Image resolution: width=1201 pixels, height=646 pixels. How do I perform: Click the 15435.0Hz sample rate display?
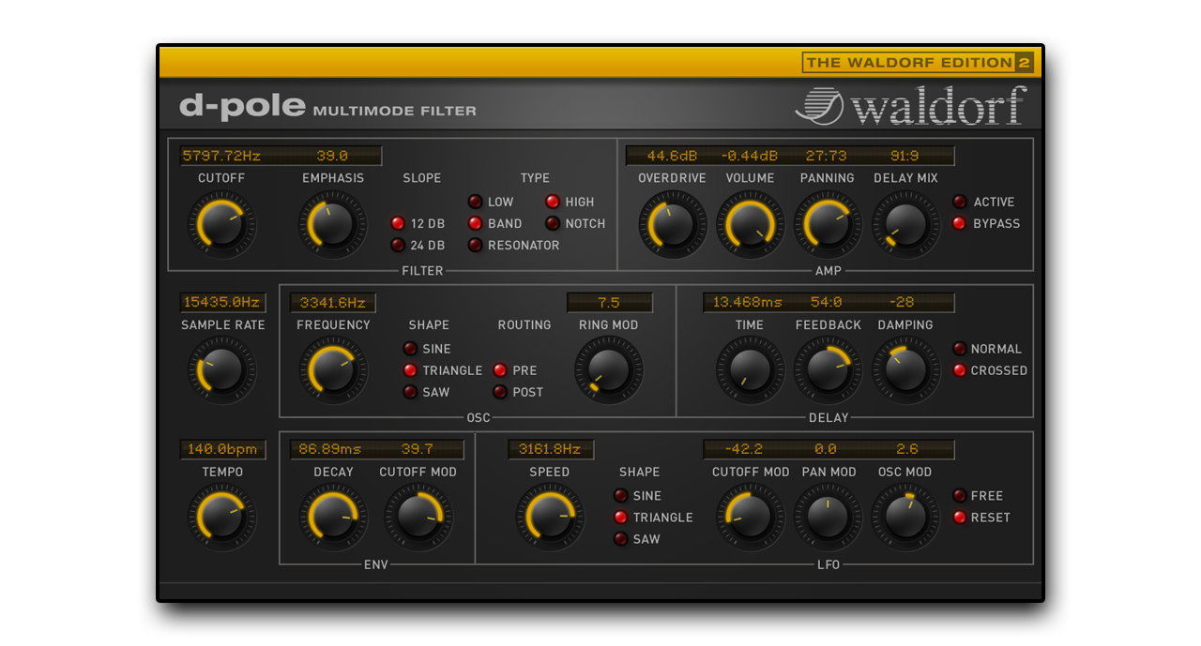(223, 303)
